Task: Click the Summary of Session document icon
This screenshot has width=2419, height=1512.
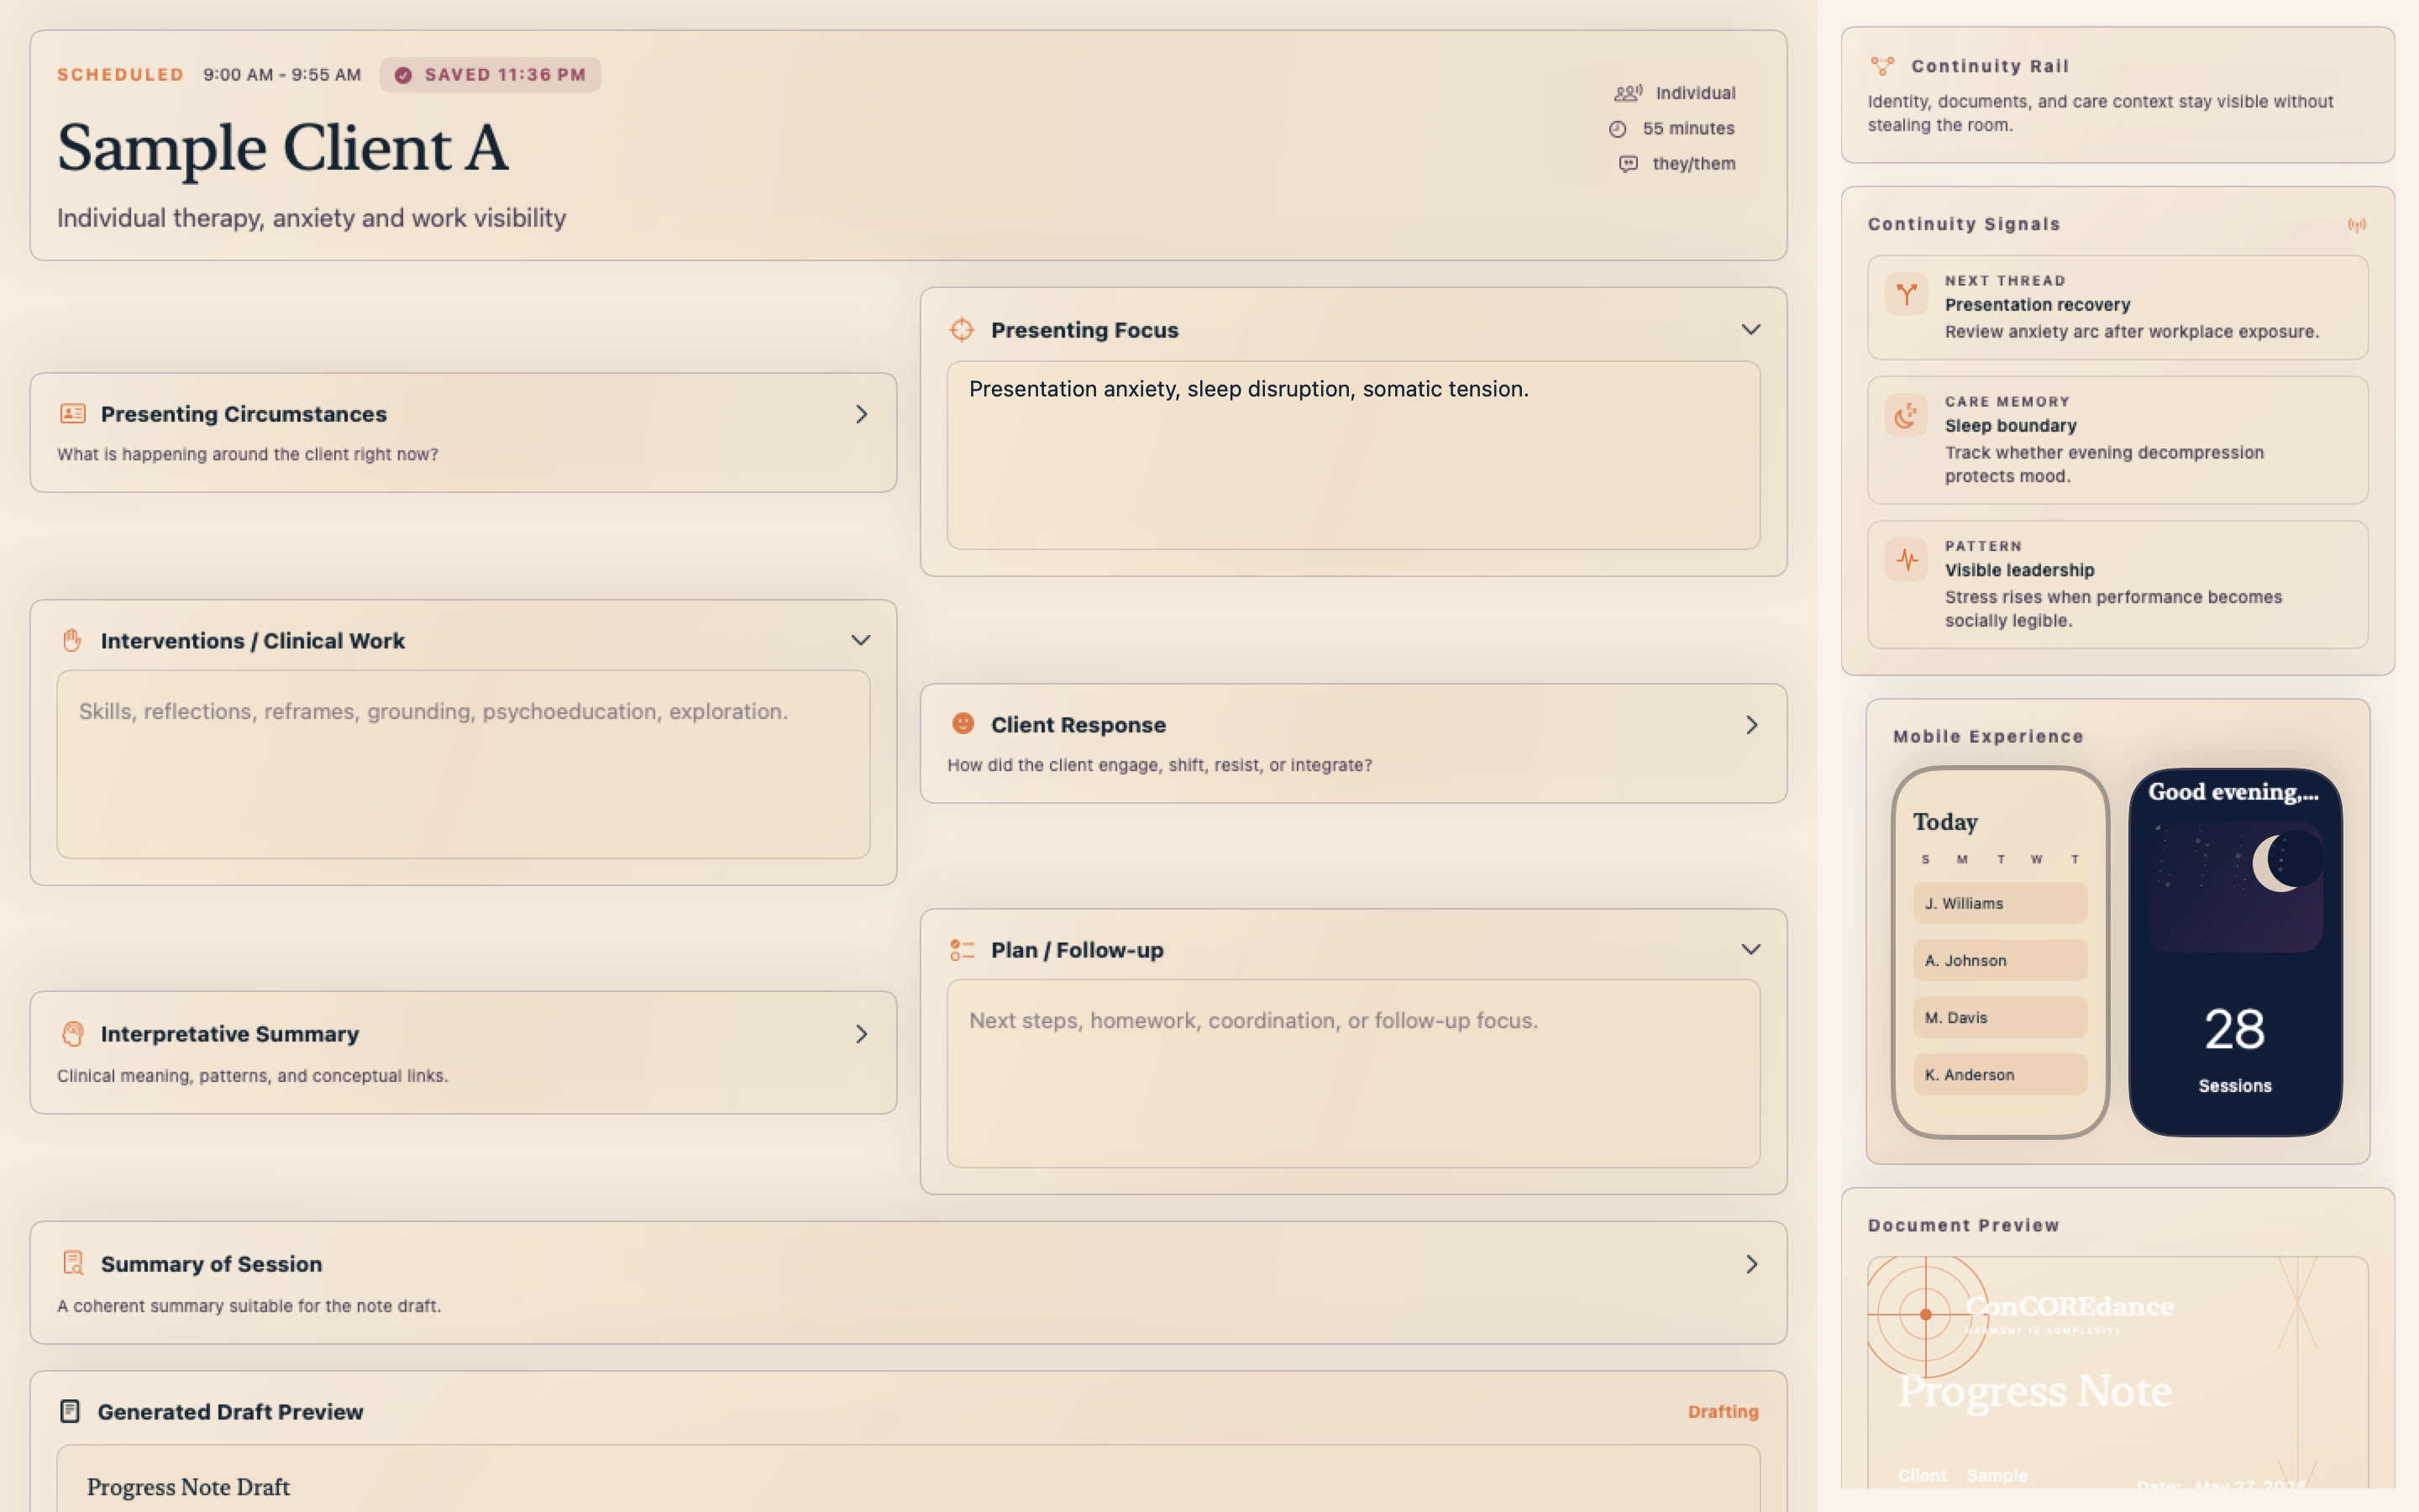Action: [x=73, y=1263]
